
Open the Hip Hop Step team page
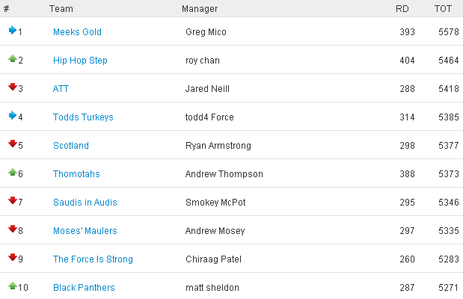click(x=80, y=61)
